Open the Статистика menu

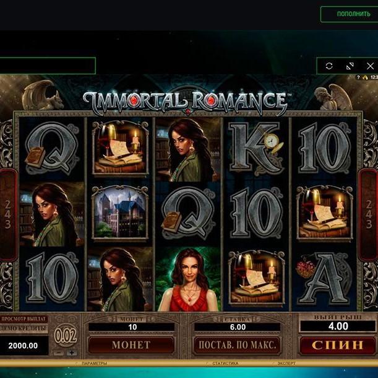[225, 363]
